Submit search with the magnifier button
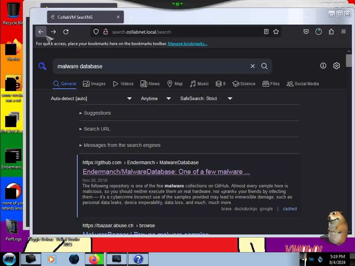This screenshot has width=355, height=266. point(264,66)
